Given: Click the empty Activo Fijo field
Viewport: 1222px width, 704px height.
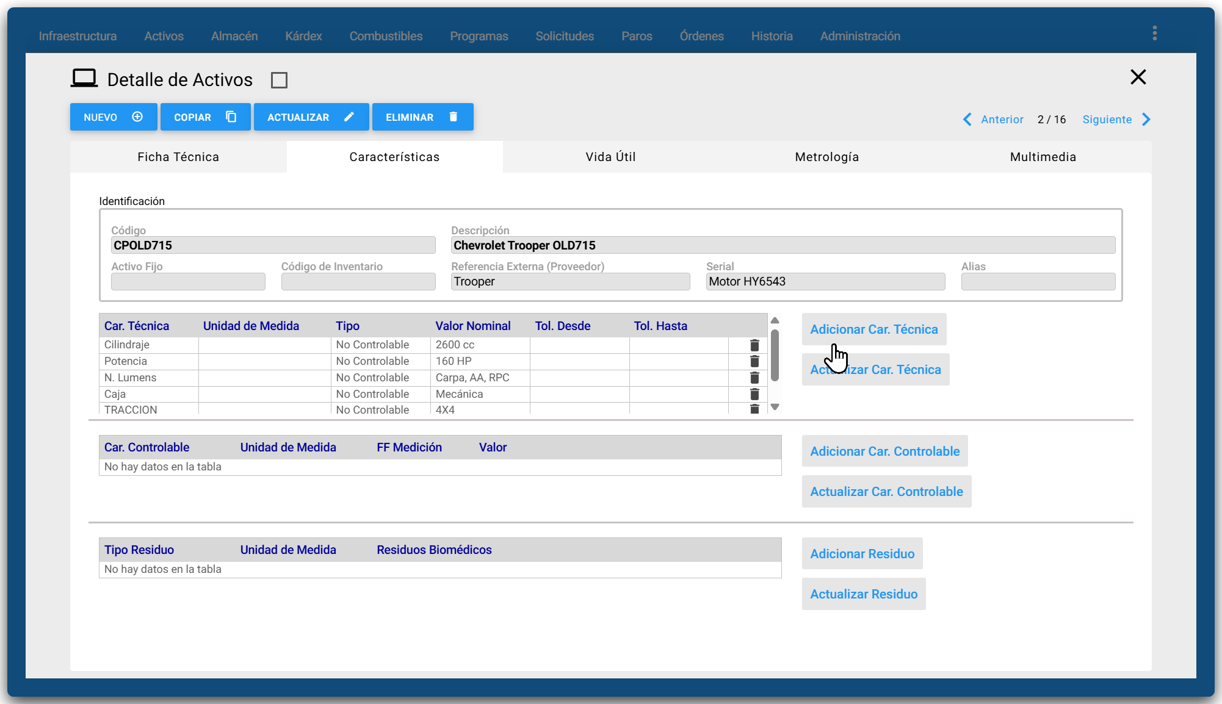Looking at the screenshot, I should (188, 281).
